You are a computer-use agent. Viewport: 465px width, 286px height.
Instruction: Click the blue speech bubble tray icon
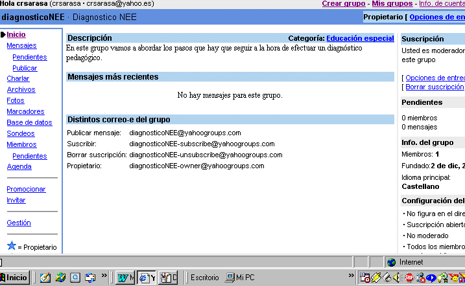[x=431, y=278]
